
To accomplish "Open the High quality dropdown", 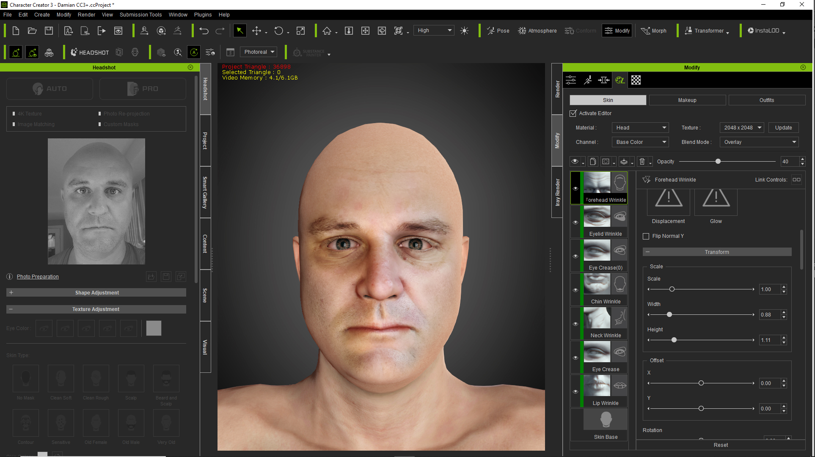I will pos(434,30).
